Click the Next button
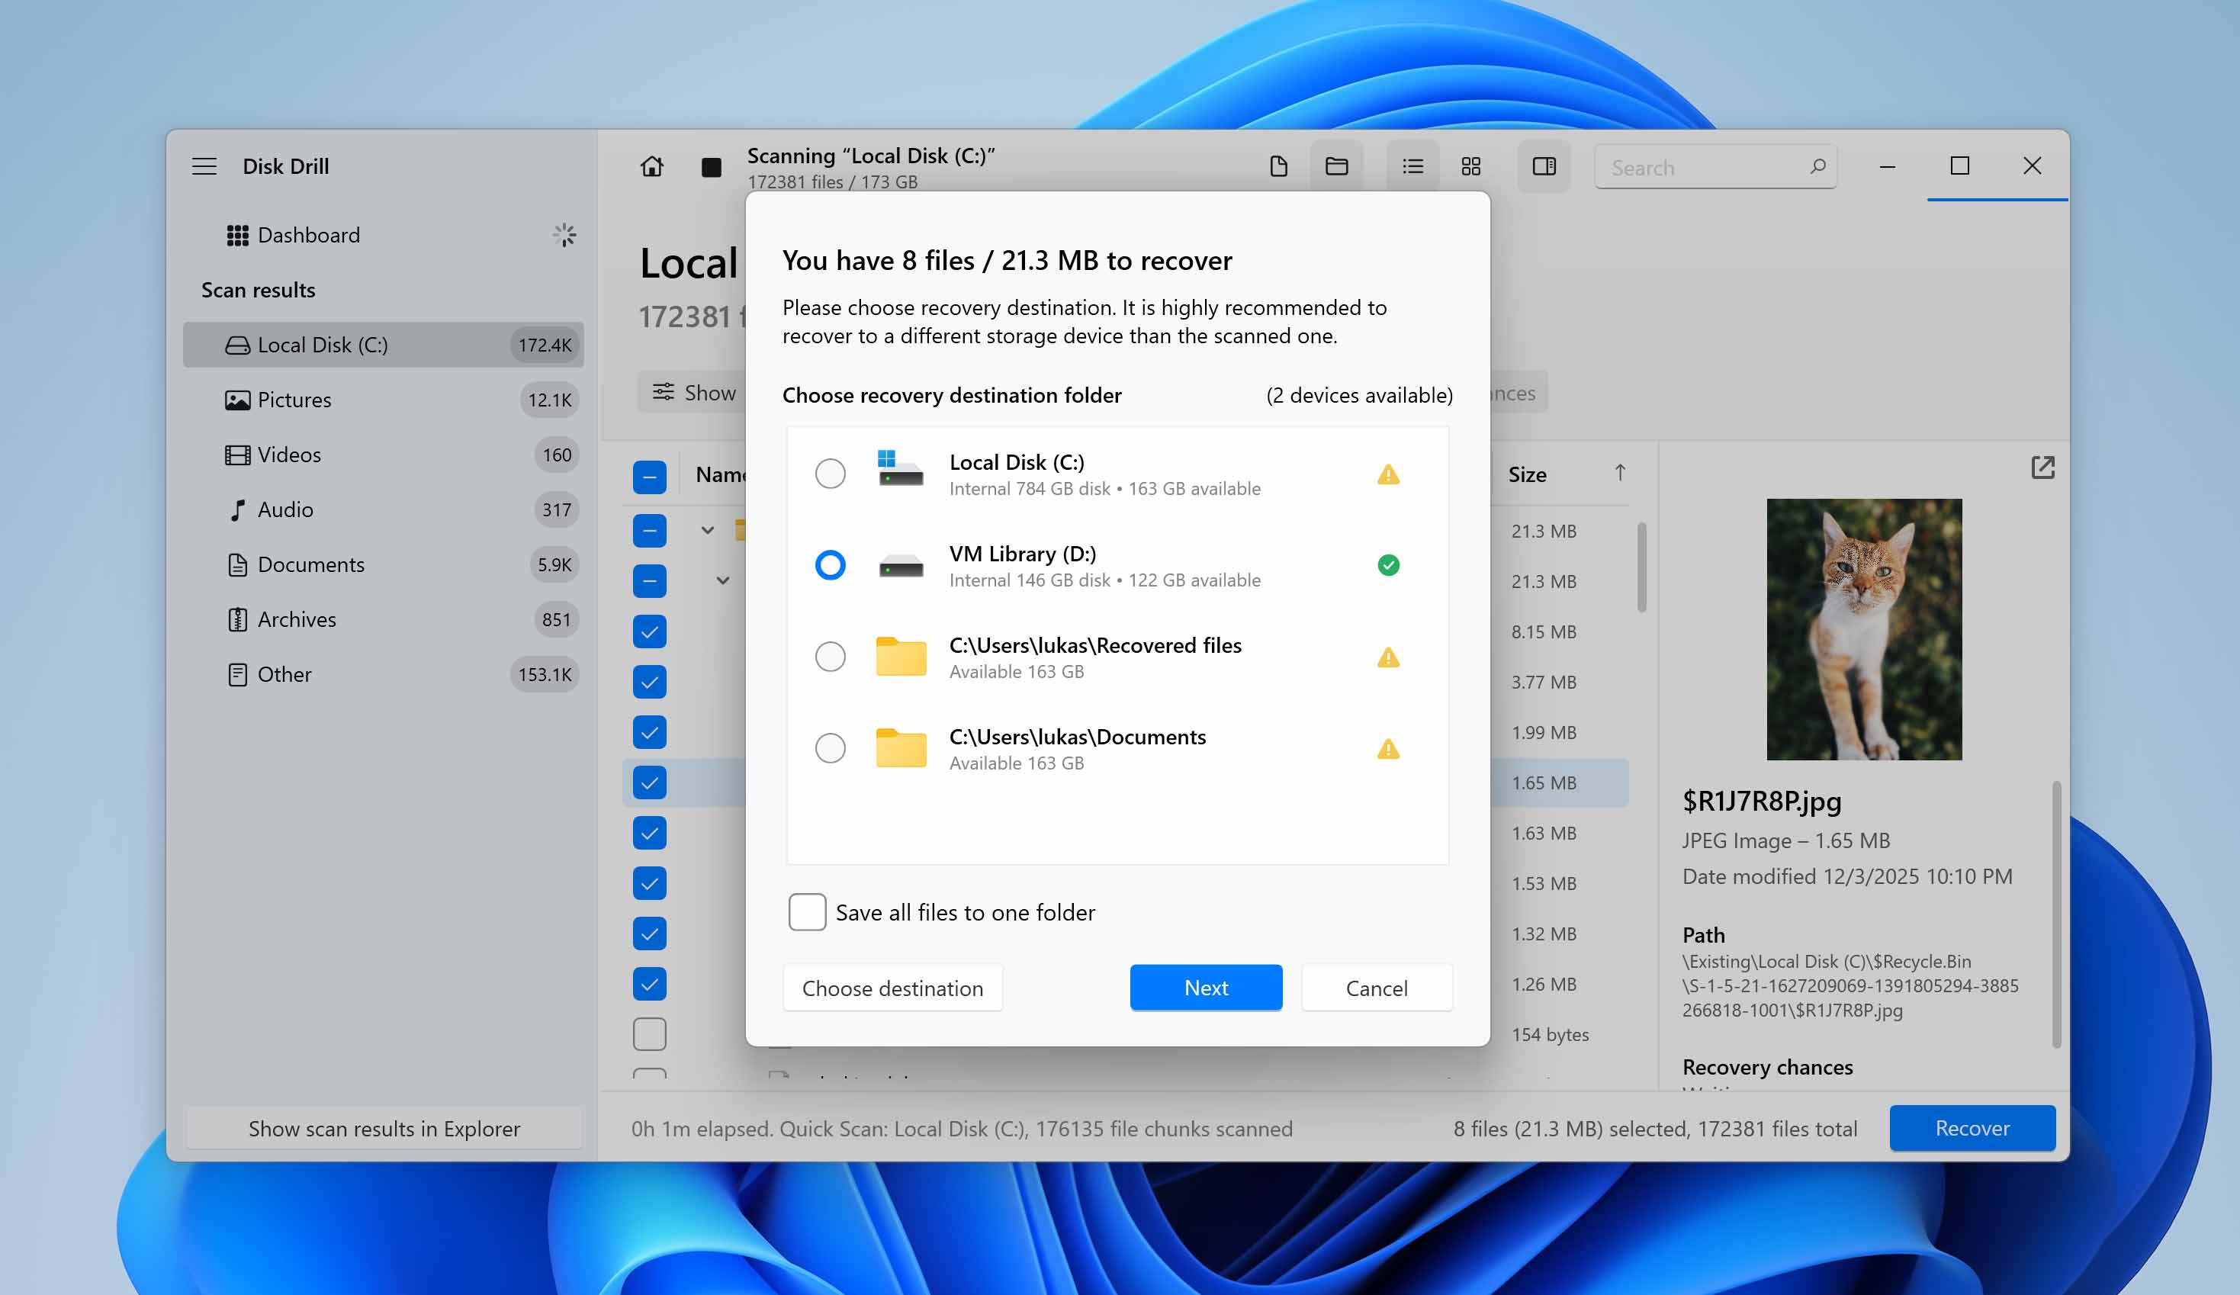 (1205, 988)
